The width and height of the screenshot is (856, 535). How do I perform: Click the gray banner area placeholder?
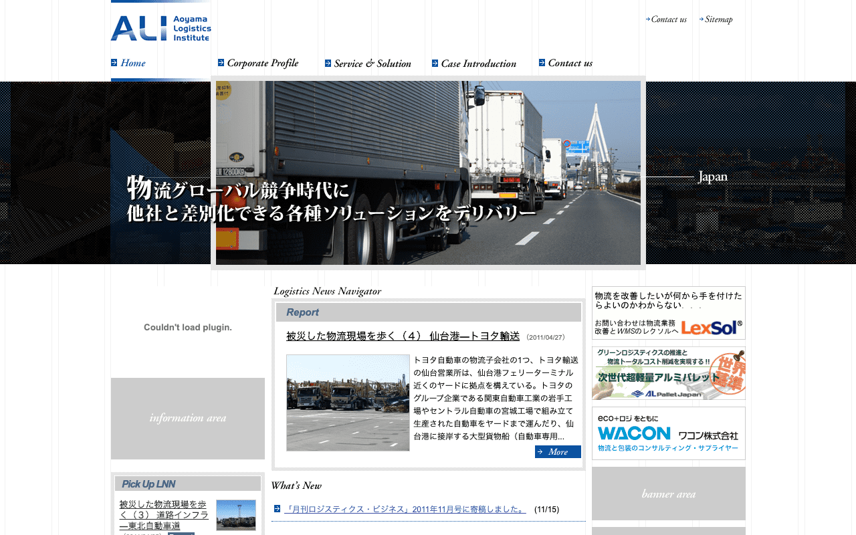668,494
